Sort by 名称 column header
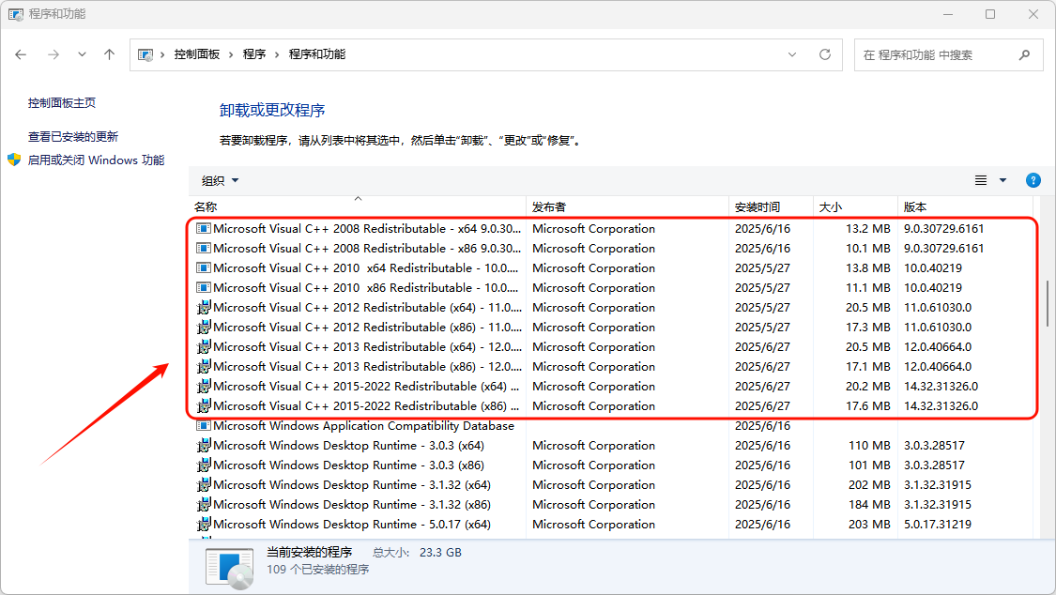This screenshot has height=595, width=1056. (357, 206)
